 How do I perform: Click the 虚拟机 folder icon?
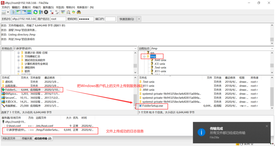3,82
